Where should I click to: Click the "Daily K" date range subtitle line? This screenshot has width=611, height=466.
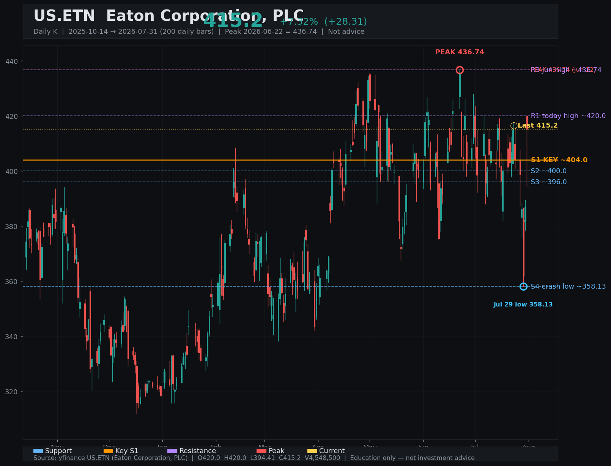coord(199,32)
